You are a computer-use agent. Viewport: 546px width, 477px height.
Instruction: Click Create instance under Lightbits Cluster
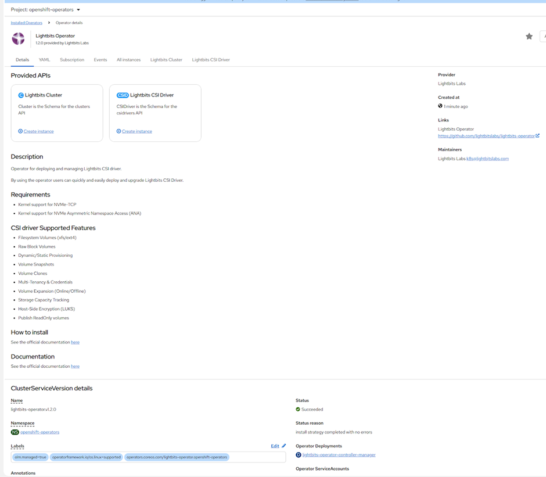tap(38, 131)
